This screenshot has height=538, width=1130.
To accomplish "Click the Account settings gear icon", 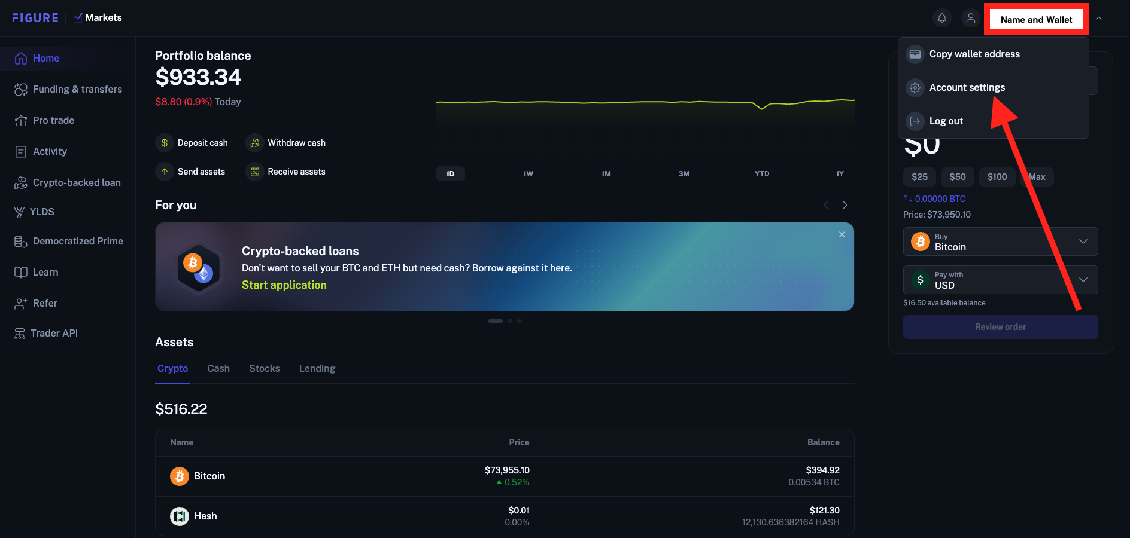I will (x=915, y=87).
